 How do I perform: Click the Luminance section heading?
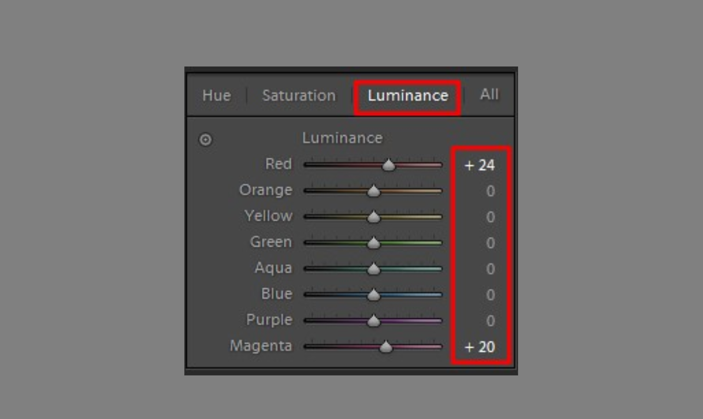pos(342,138)
